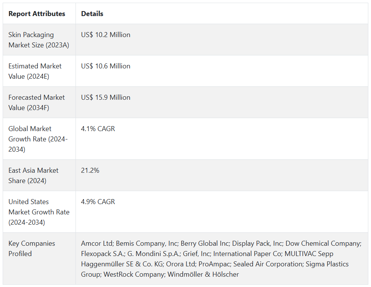This screenshot has width=371, height=287.
Task: Click the Global Market Growth Rate label
Action: (x=38, y=139)
